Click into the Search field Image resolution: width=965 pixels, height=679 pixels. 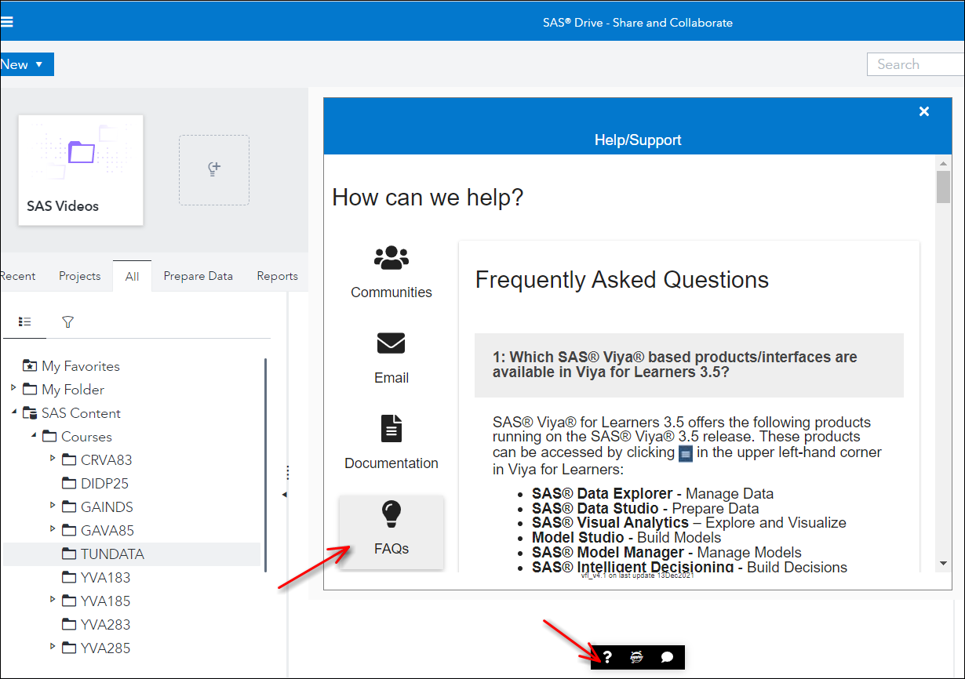tap(916, 64)
